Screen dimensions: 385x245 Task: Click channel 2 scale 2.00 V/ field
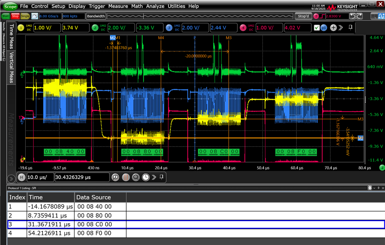121,28
